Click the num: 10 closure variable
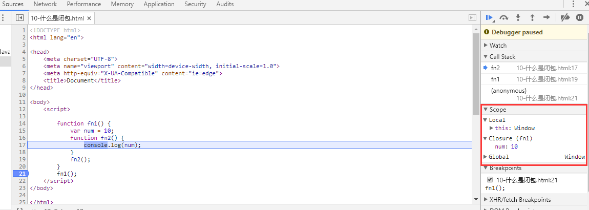The width and height of the screenshot is (589, 210). click(x=506, y=146)
